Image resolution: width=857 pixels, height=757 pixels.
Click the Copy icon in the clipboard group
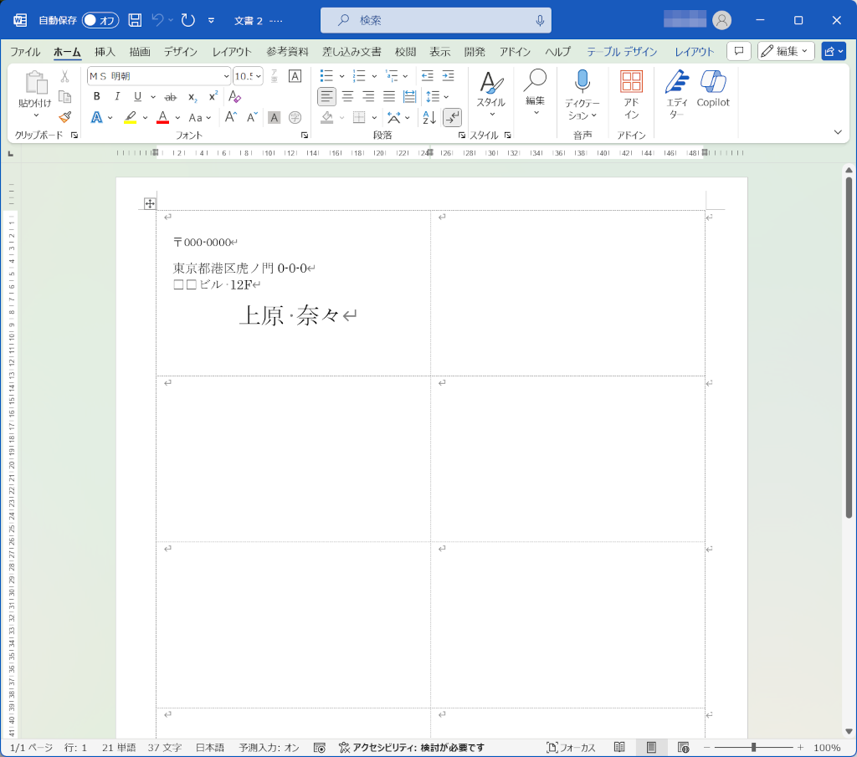[x=65, y=97]
